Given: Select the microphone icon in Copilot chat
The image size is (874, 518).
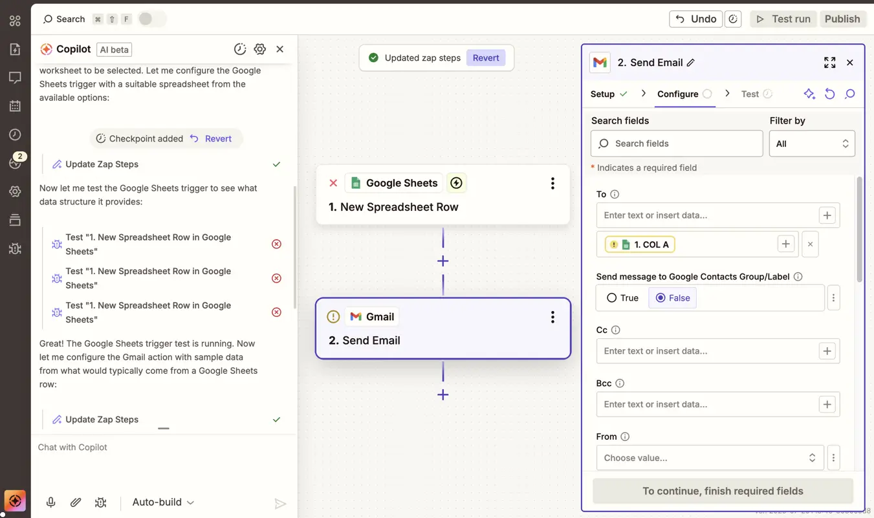Looking at the screenshot, I should pyautogui.click(x=51, y=502).
